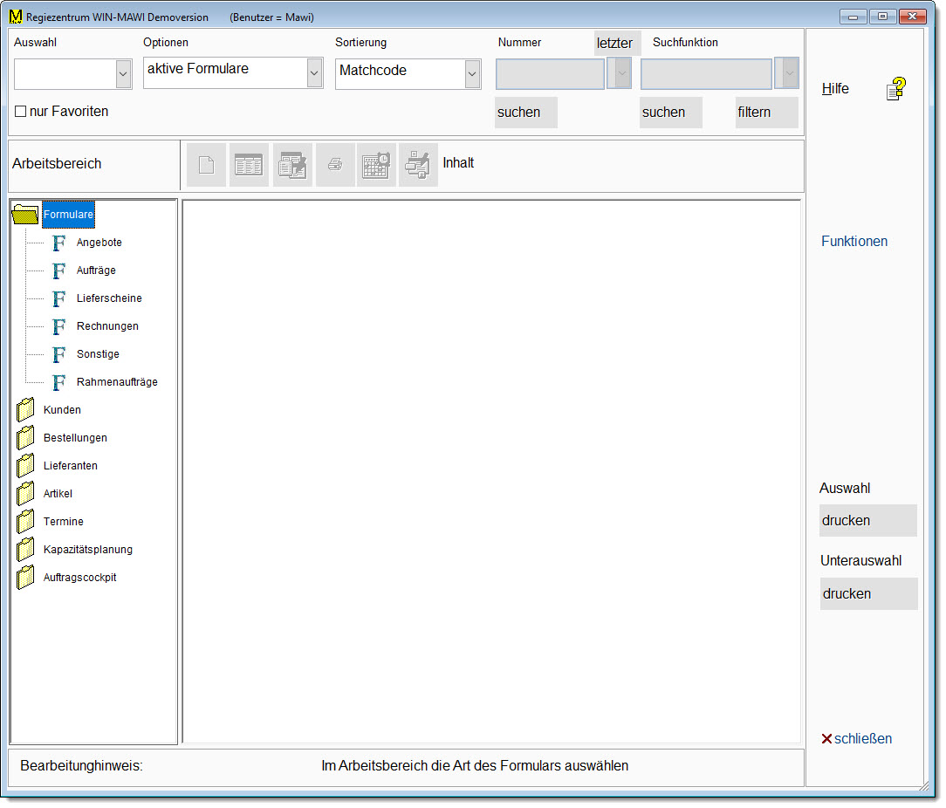Expand the aktive Formulare options dropdown

tap(314, 75)
